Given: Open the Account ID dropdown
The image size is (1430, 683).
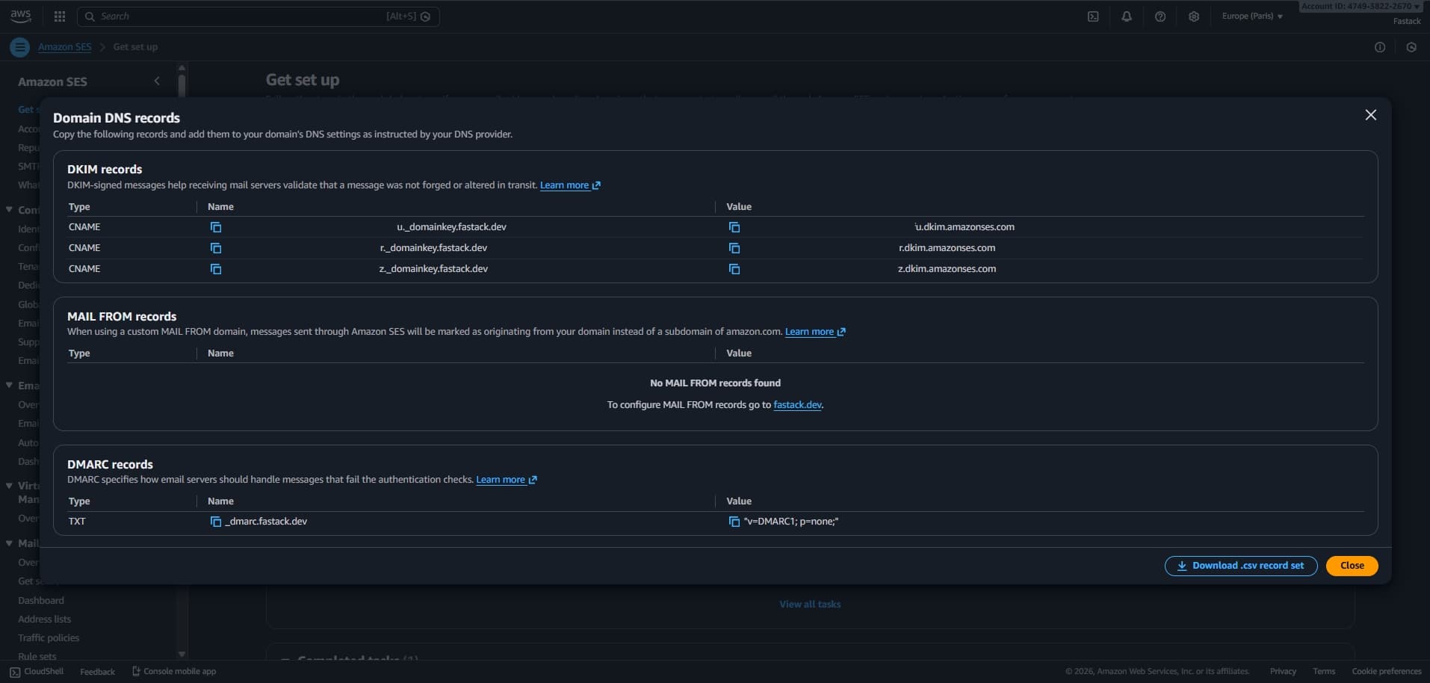Looking at the screenshot, I should pyautogui.click(x=1360, y=6).
